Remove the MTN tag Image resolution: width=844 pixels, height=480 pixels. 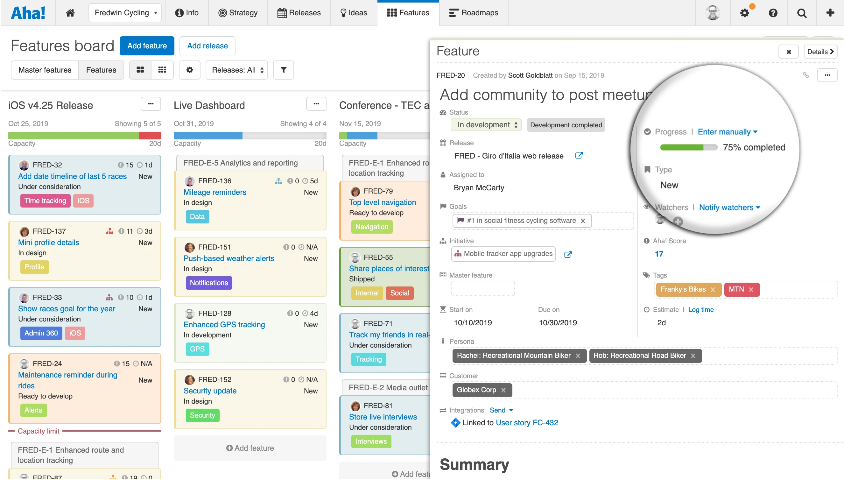[x=751, y=290]
